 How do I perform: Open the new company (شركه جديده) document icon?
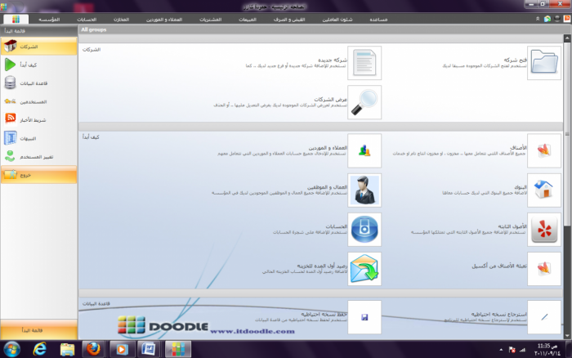point(364,65)
